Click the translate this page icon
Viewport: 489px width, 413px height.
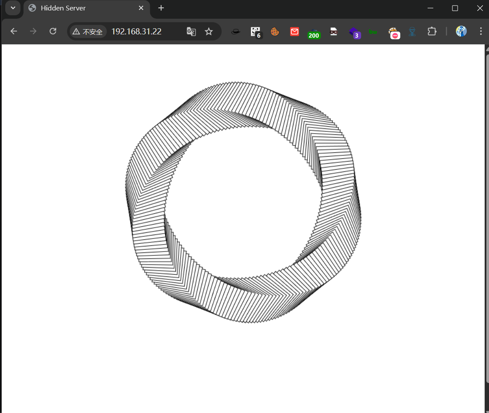[191, 31]
